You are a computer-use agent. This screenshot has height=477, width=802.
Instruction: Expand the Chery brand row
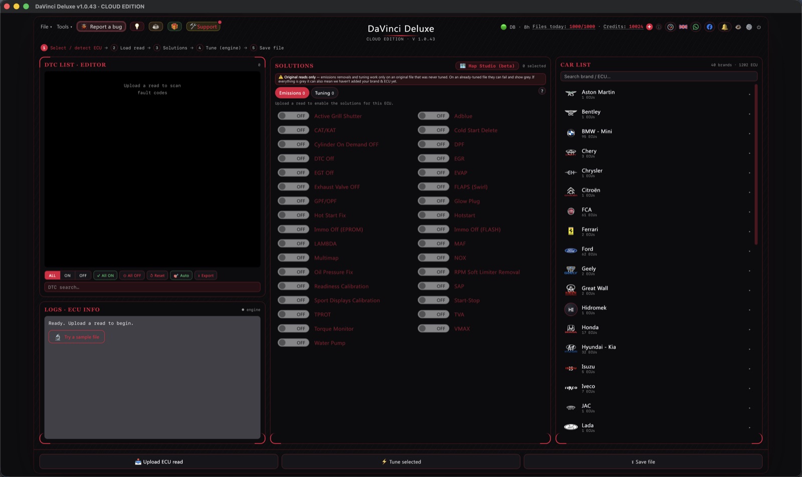658,153
